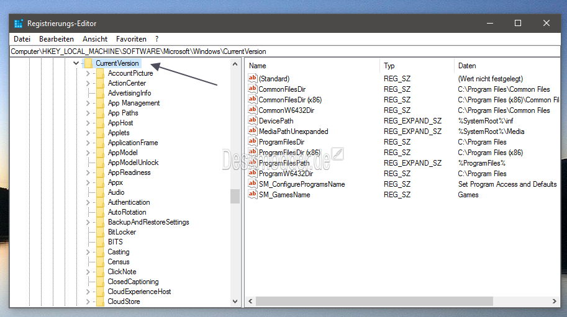Click the SM_GamesName value icon

(x=252, y=194)
